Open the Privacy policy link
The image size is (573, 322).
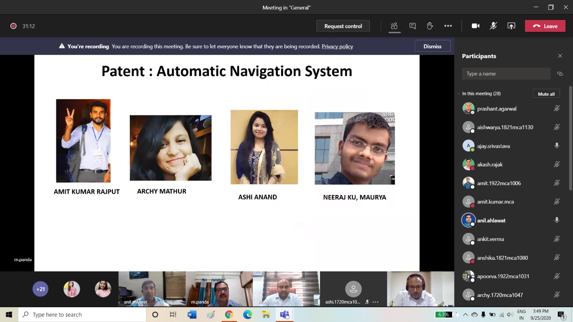[337, 47]
